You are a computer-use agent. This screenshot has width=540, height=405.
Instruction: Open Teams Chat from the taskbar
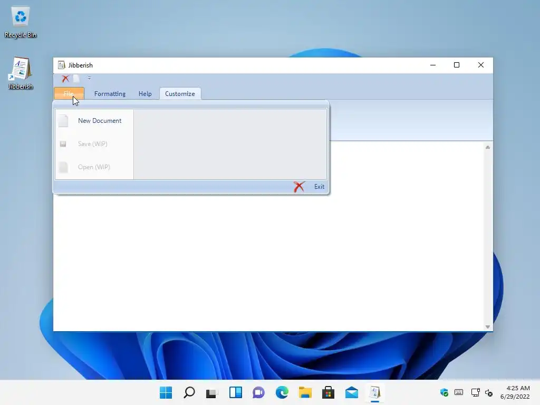click(258, 392)
